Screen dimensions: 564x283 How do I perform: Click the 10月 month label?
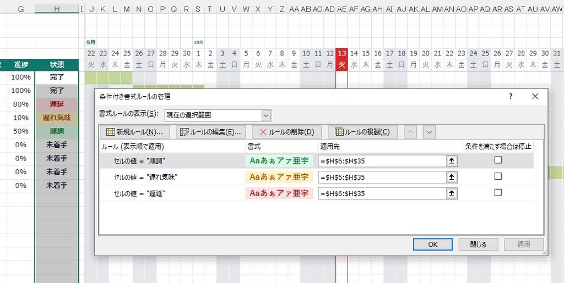point(198,42)
